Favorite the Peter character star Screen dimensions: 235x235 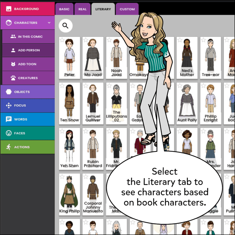62,40
